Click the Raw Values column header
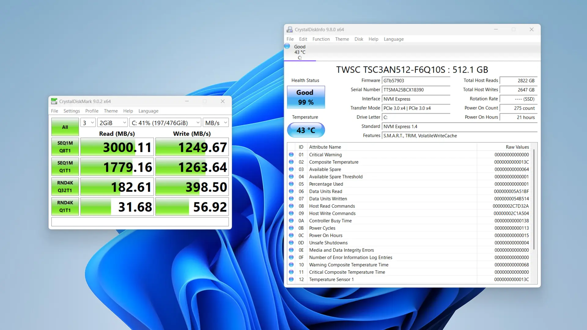587x330 pixels. tap(503, 147)
